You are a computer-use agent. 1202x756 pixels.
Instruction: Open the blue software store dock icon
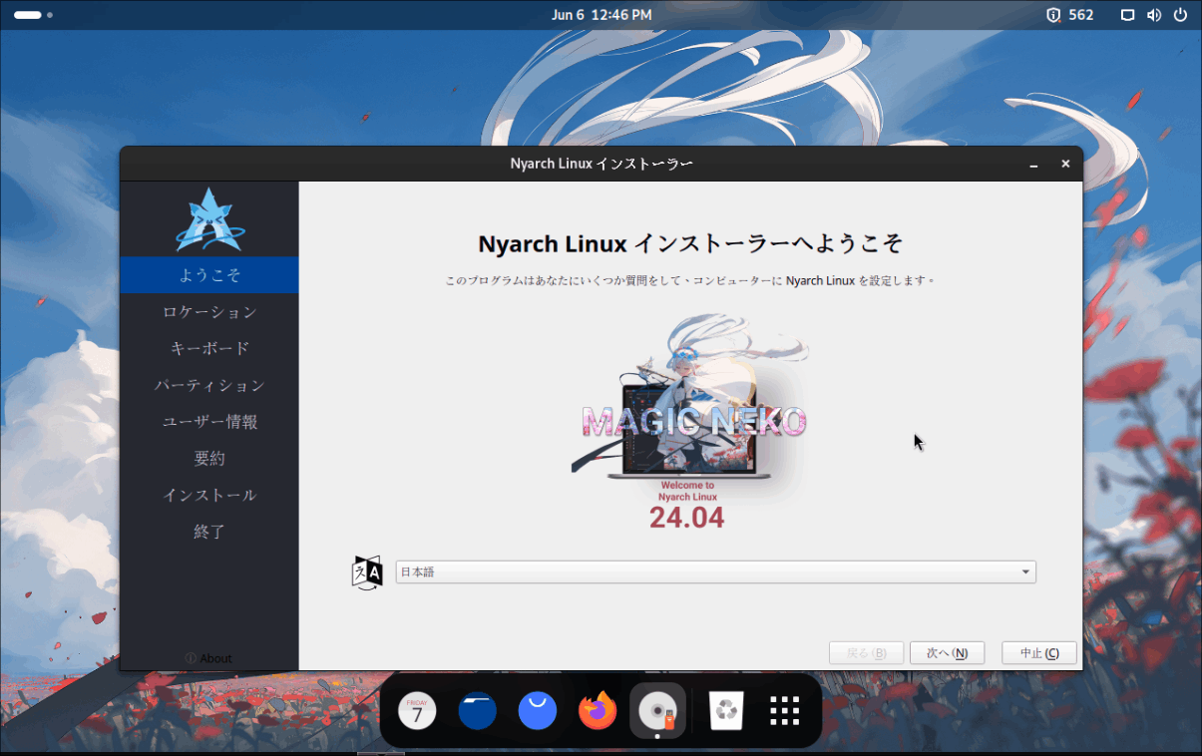[x=537, y=710]
